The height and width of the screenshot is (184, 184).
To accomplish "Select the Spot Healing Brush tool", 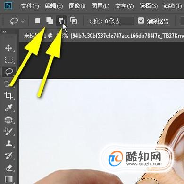I will [8, 120].
